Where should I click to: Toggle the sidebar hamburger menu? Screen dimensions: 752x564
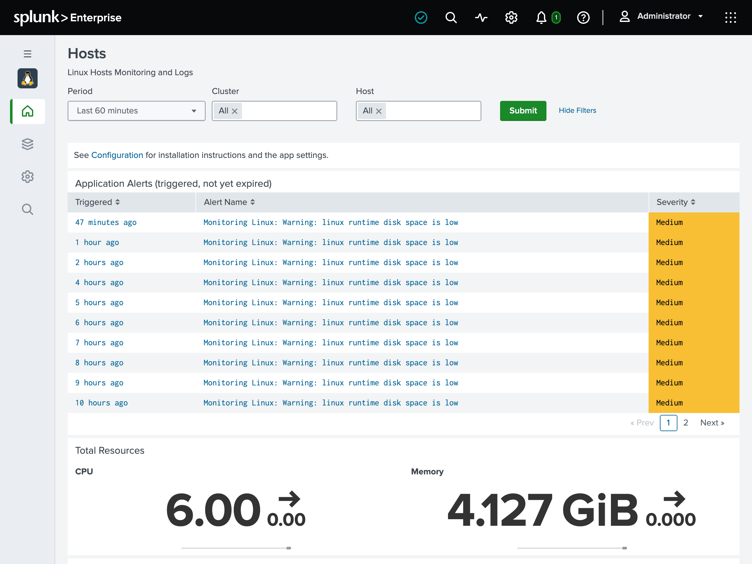(x=28, y=54)
